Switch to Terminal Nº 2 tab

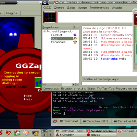click(96, 121)
